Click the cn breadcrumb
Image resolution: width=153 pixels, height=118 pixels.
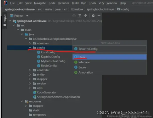click(65, 9)
